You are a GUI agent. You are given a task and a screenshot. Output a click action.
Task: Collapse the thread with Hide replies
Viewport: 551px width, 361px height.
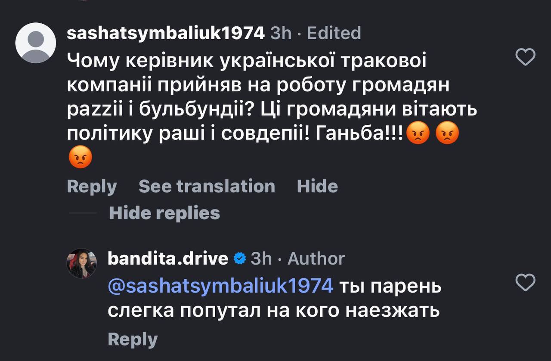164,213
